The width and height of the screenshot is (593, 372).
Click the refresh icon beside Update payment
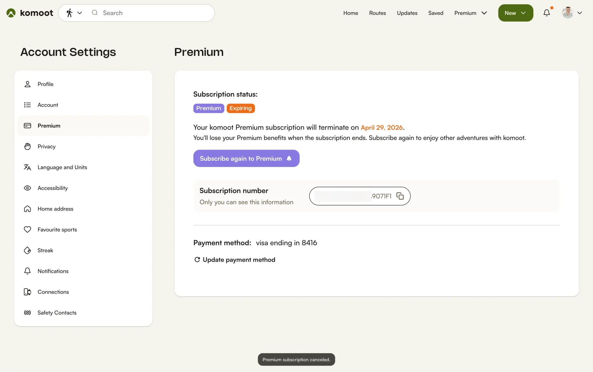click(x=197, y=260)
